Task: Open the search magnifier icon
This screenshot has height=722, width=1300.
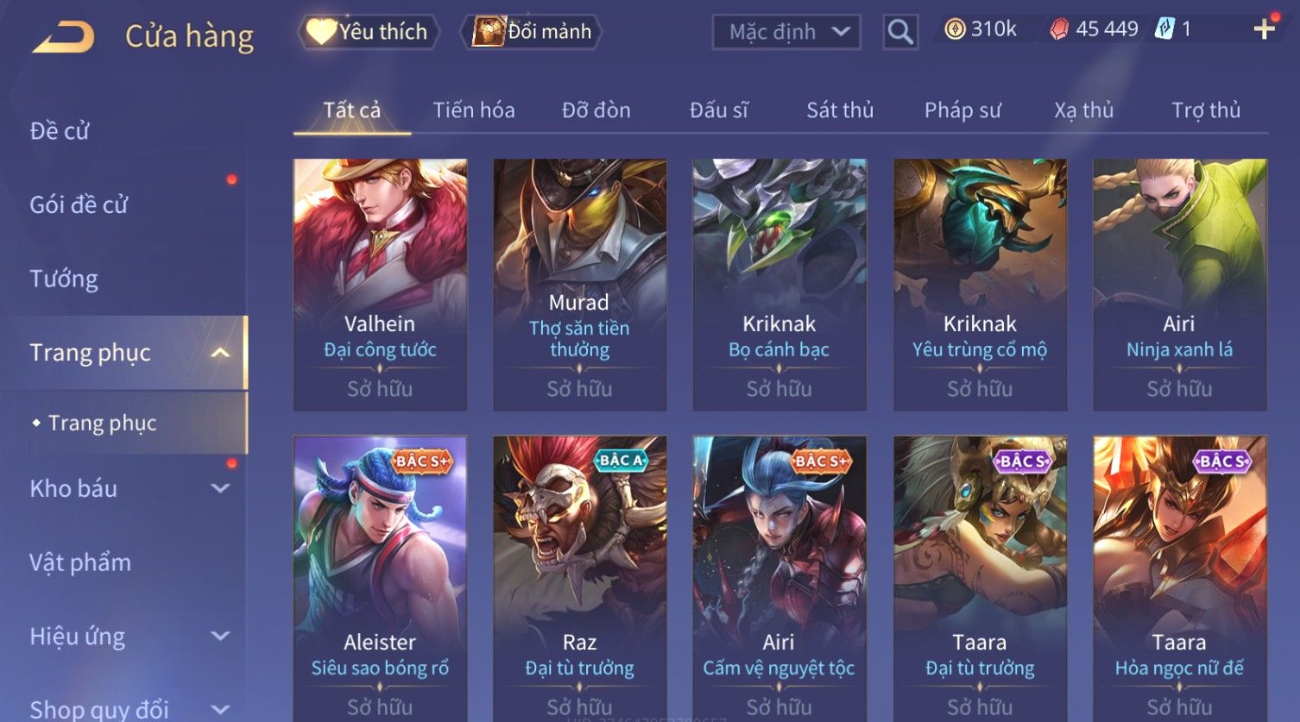Action: click(x=900, y=32)
